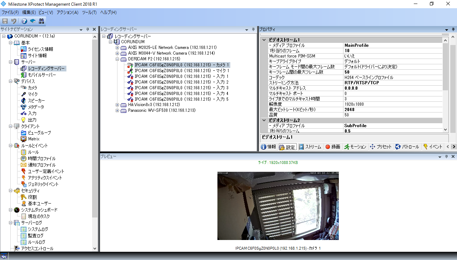Open the 編集(E) menu
457x260 pixels.
[x=29, y=12]
